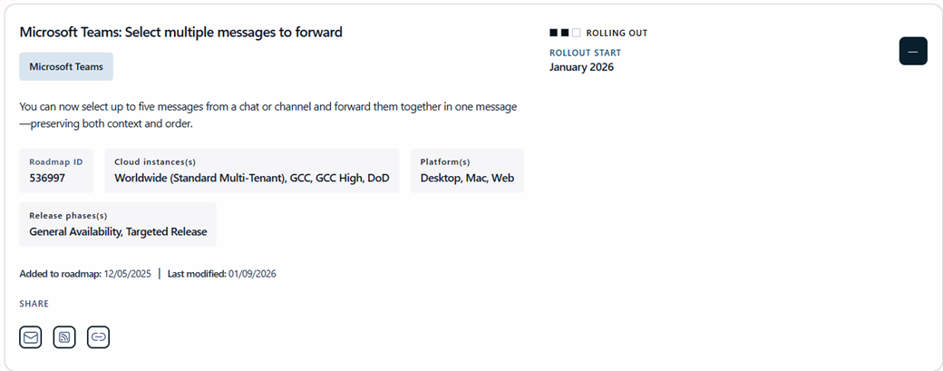Click the Microsoft Teams product tag
943x371 pixels.
click(x=66, y=66)
